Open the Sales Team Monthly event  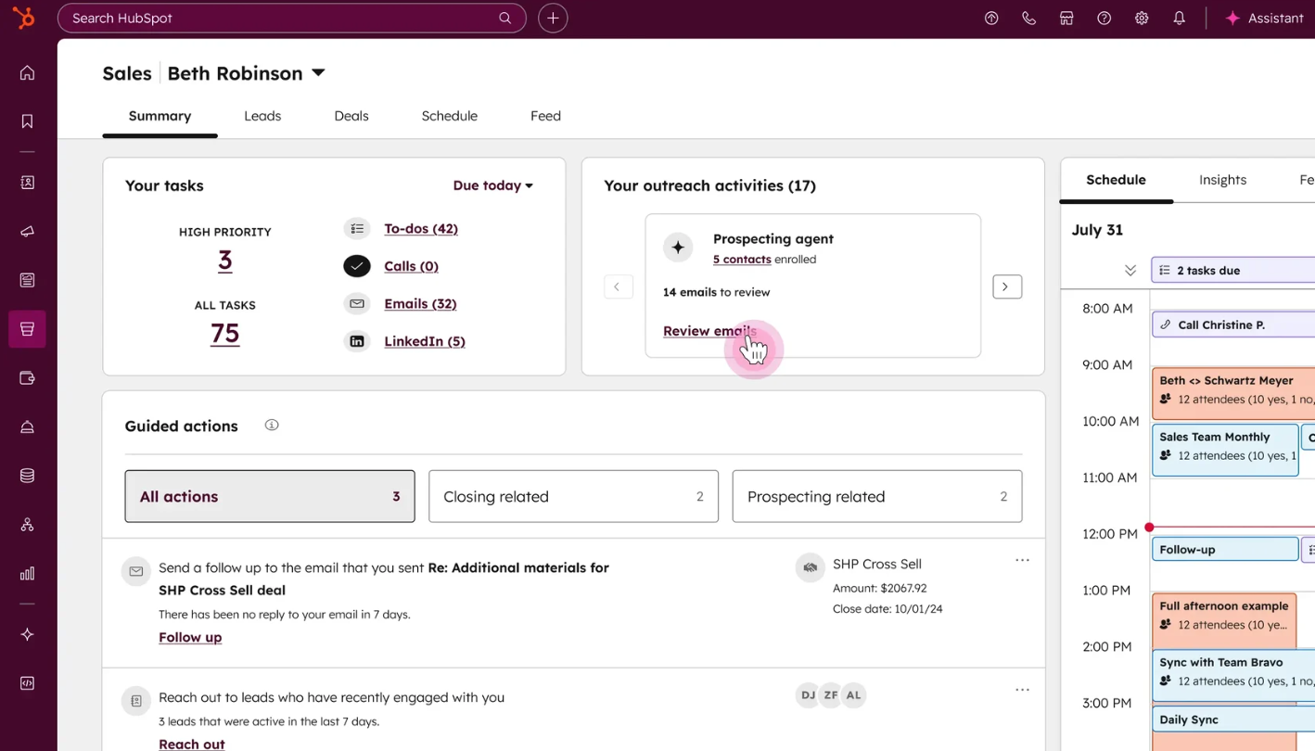coord(1225,450)
